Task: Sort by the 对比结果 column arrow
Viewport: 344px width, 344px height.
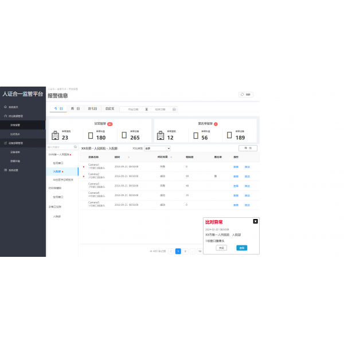Action: pos(171,157)
